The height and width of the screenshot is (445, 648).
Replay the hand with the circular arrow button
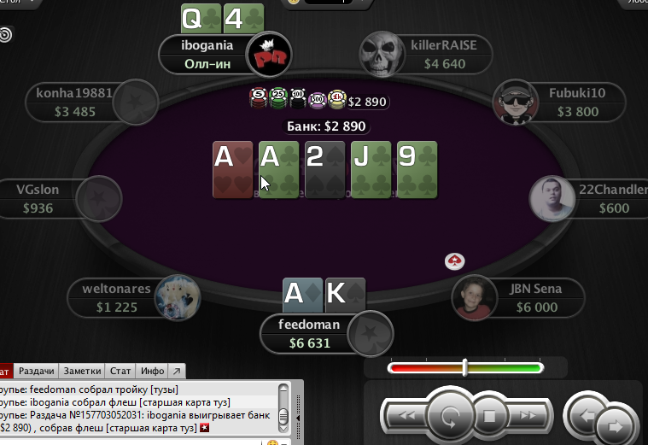click(450, 416)
